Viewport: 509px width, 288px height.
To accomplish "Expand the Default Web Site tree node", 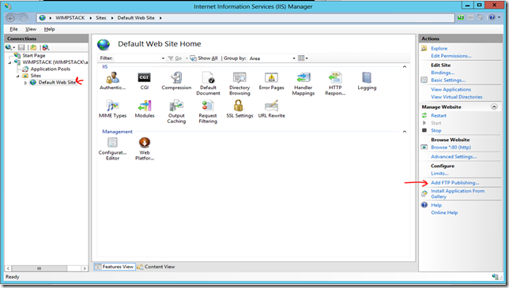I will point(25,83).
